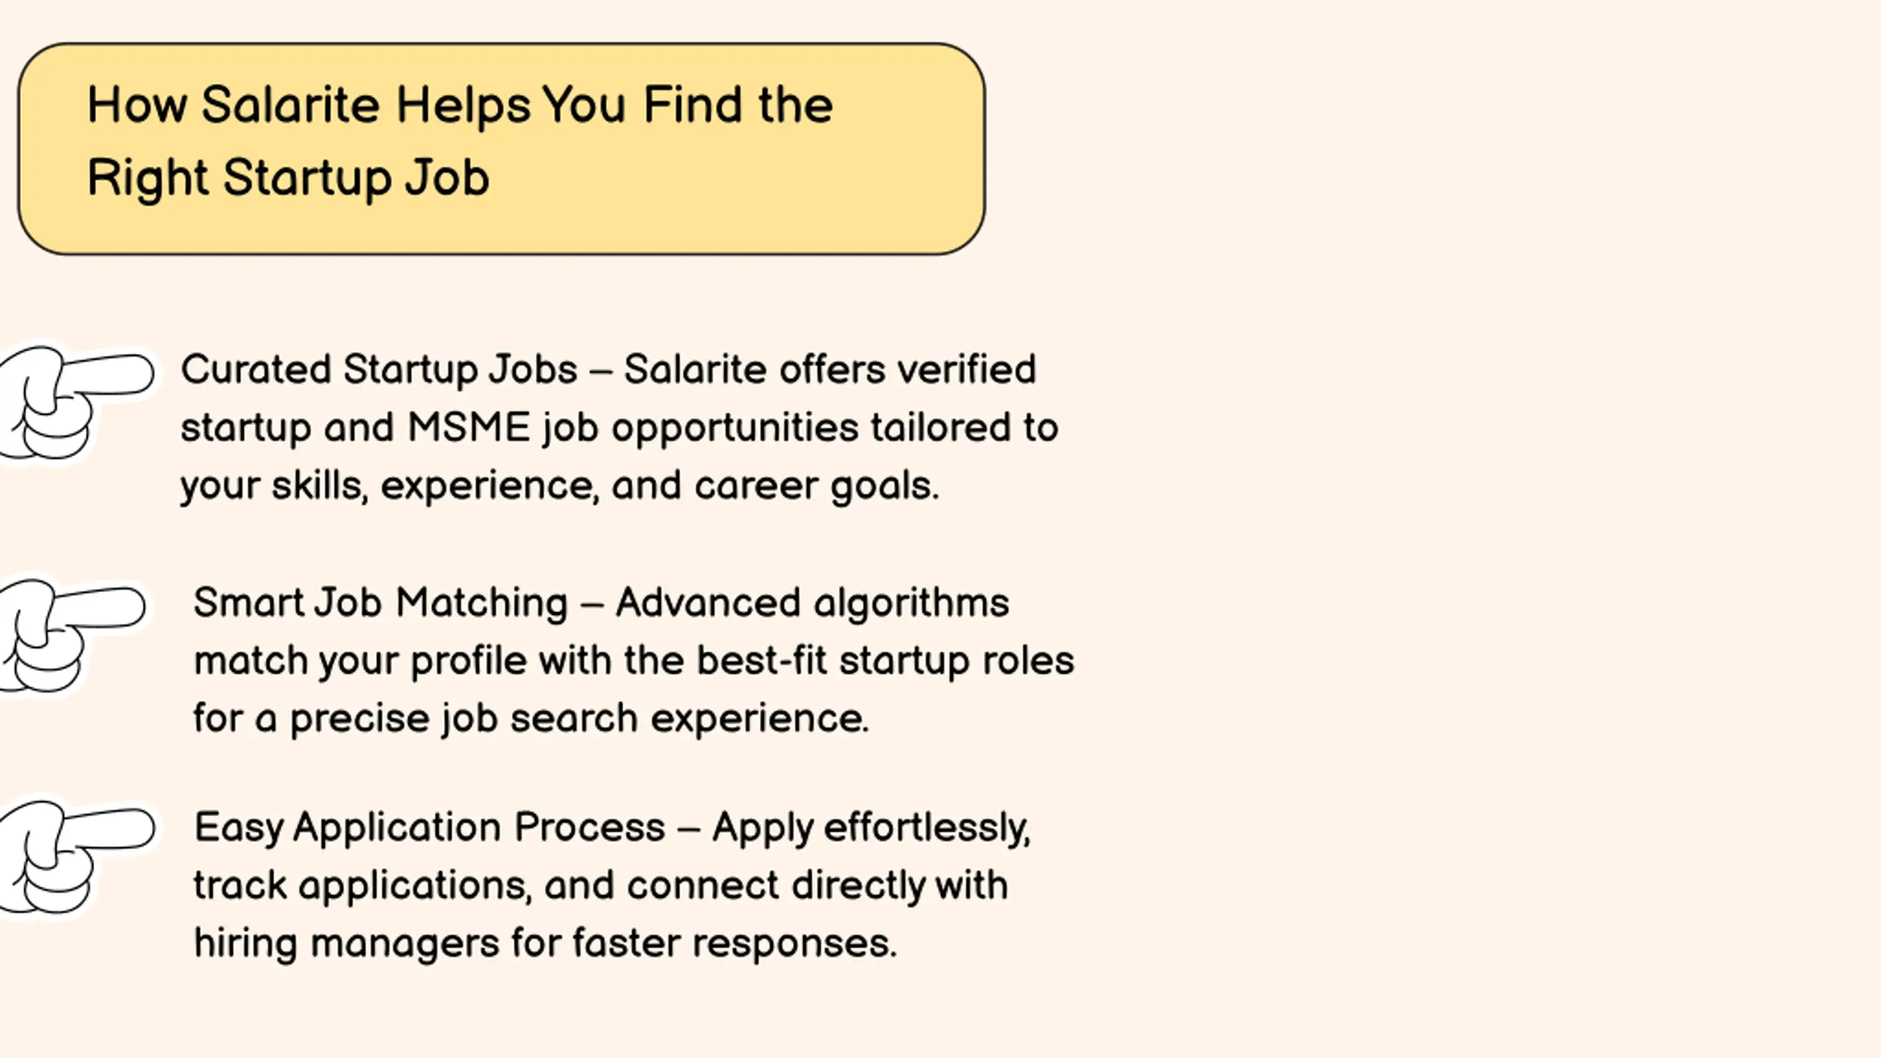This screenshot has width=1881, height=1058.
Task: Click the phrase 'Apply effortlessly' in third bullet
Action: [871, 828]
